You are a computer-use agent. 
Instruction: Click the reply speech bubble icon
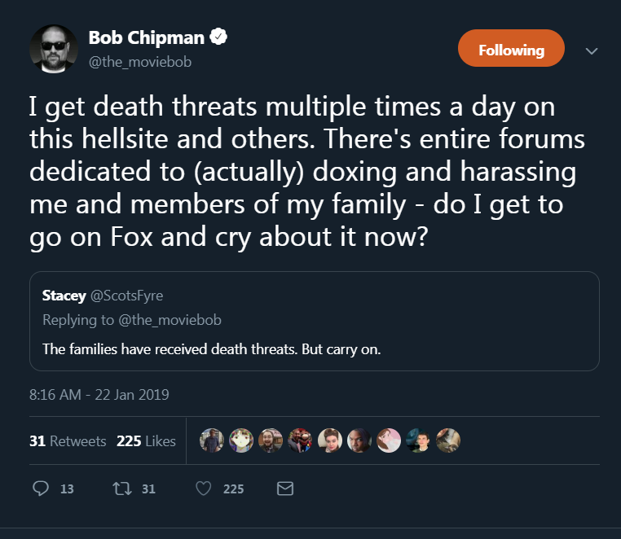[41, 489]
